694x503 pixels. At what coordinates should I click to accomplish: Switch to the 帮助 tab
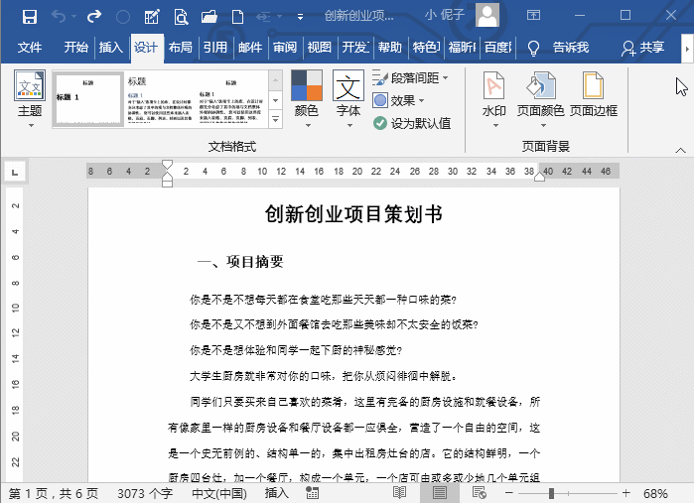coord(389,47)
